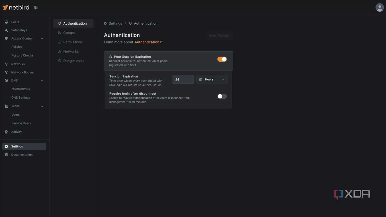386x217 pixels.
Task: Open DNS Settings page
Action: (x=21, y=98)
